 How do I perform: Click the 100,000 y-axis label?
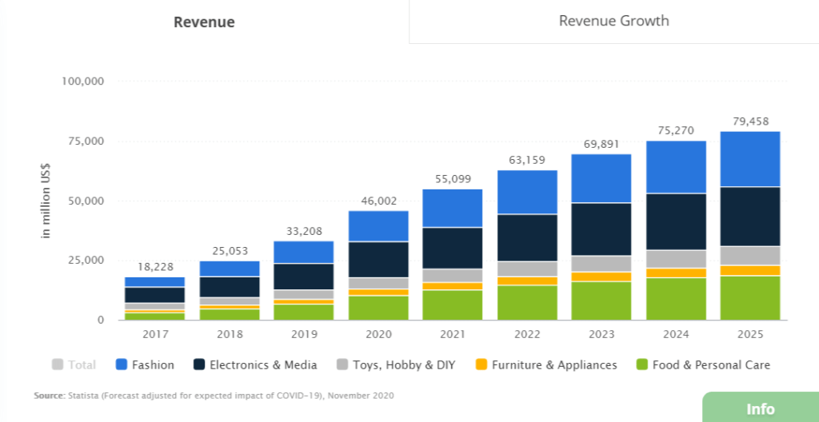(x=83, y=82)
